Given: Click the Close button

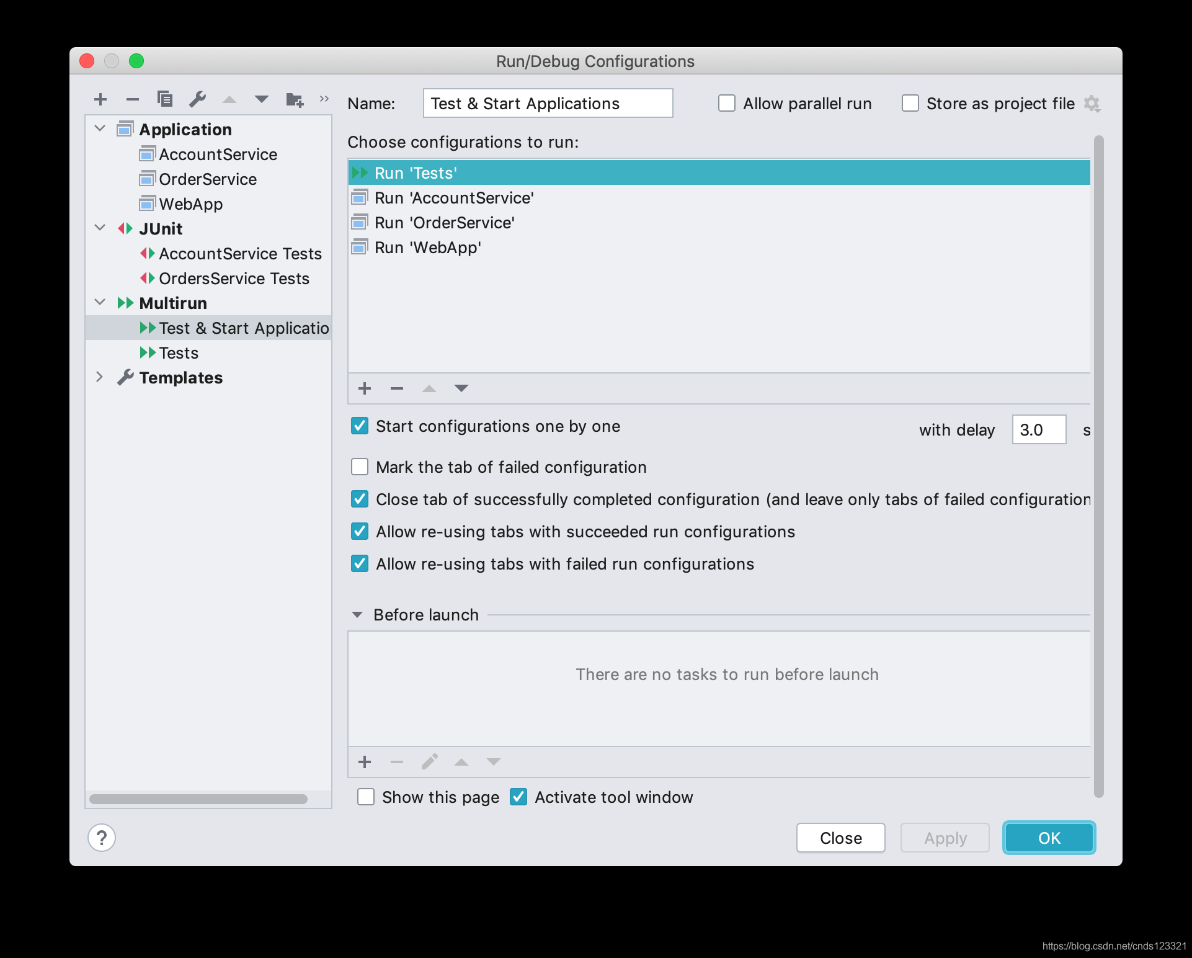Looking at the screenshot, I should tap(840, 838).
